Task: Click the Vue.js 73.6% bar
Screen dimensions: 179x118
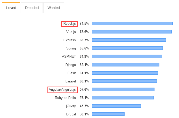Action: point(132,32)
